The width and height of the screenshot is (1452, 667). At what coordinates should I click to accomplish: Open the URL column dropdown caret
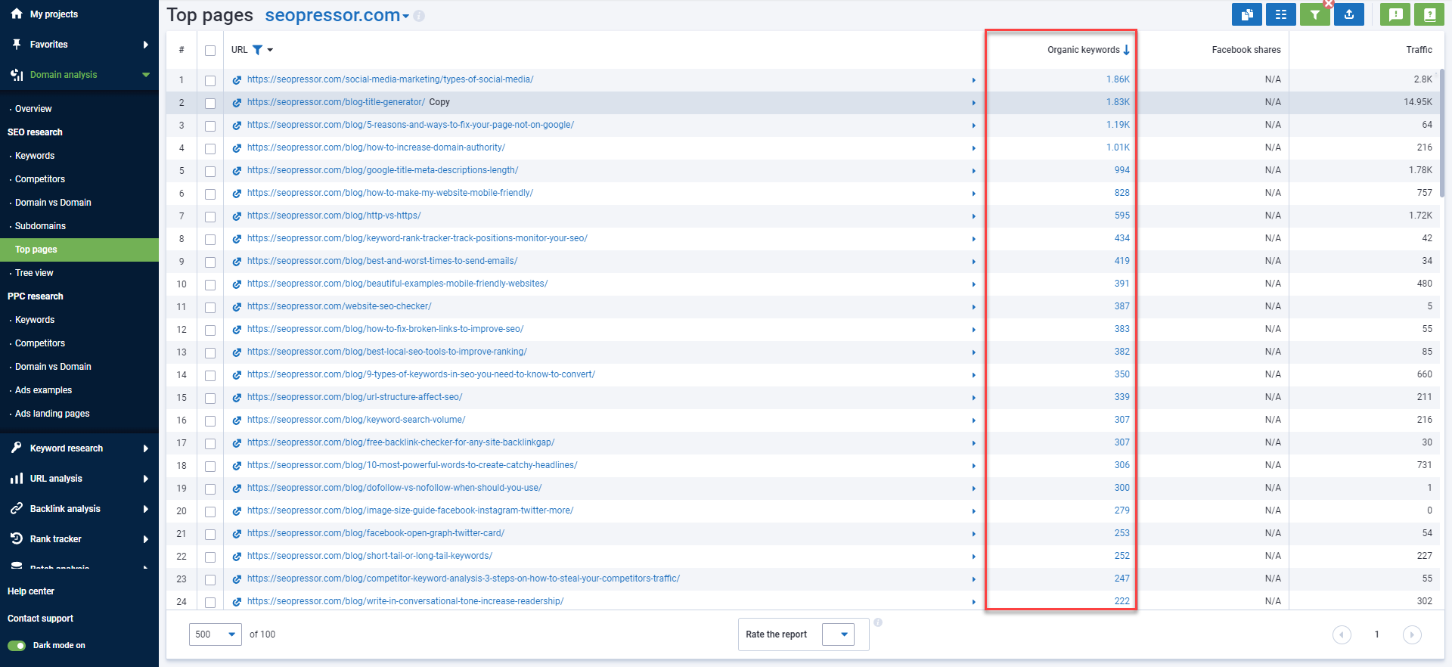click(x=270, y=50)
